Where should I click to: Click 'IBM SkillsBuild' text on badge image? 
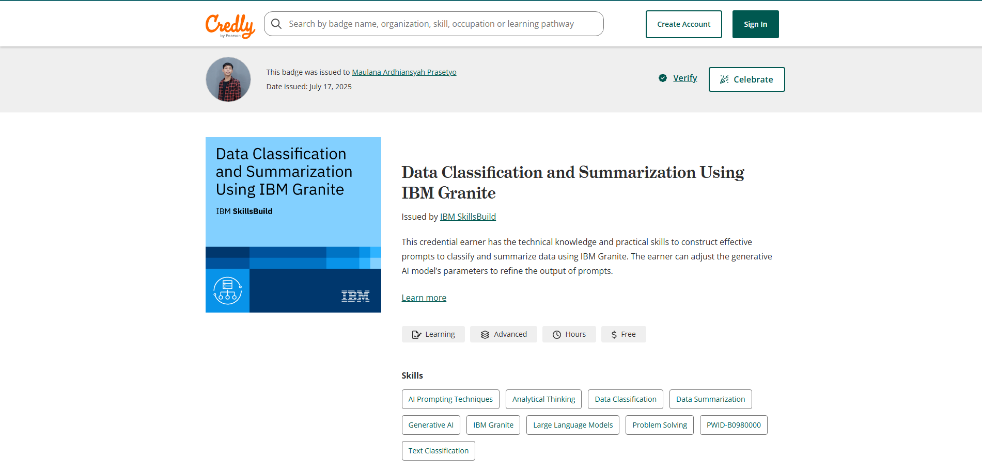(x=244, y=211)
